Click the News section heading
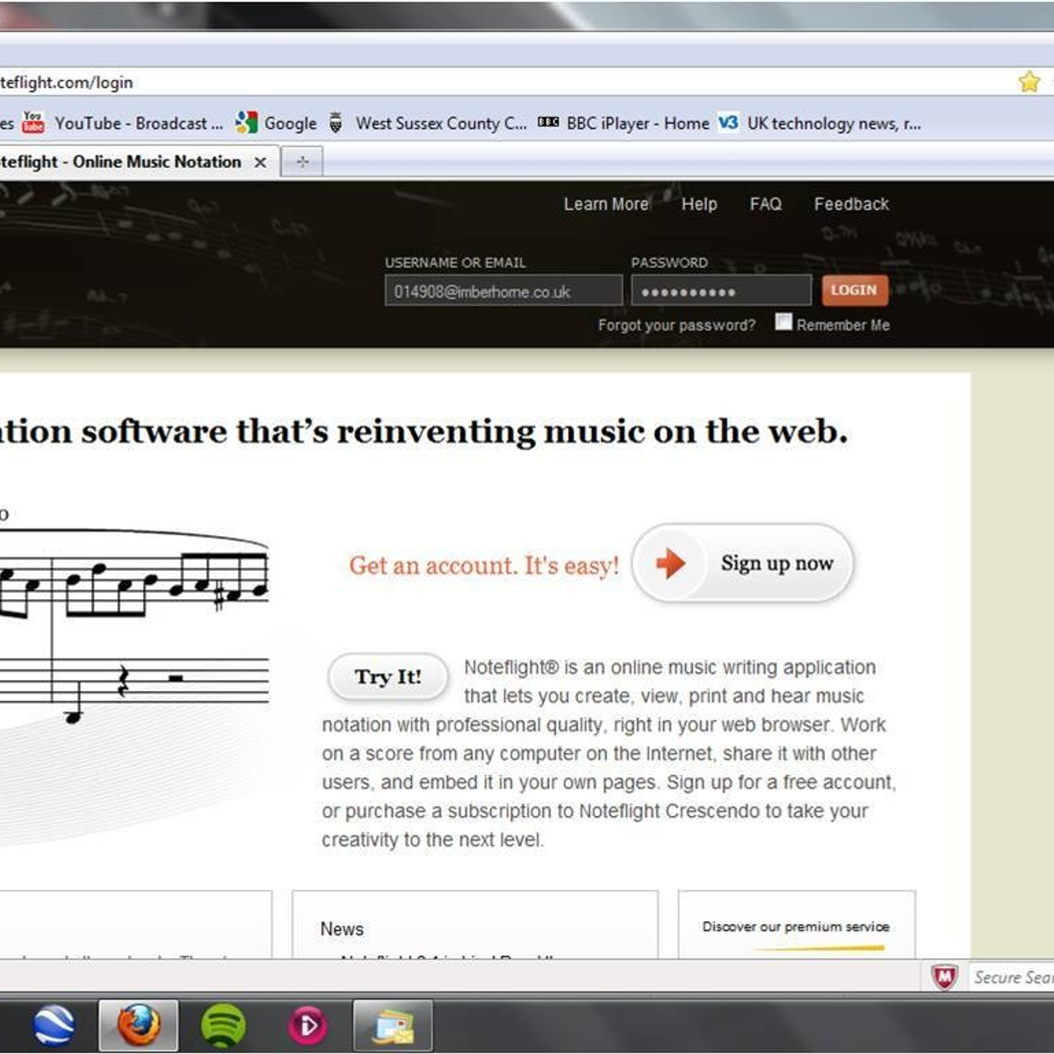The width and height of the screenshot is (1054, 1054). (342, 928)
